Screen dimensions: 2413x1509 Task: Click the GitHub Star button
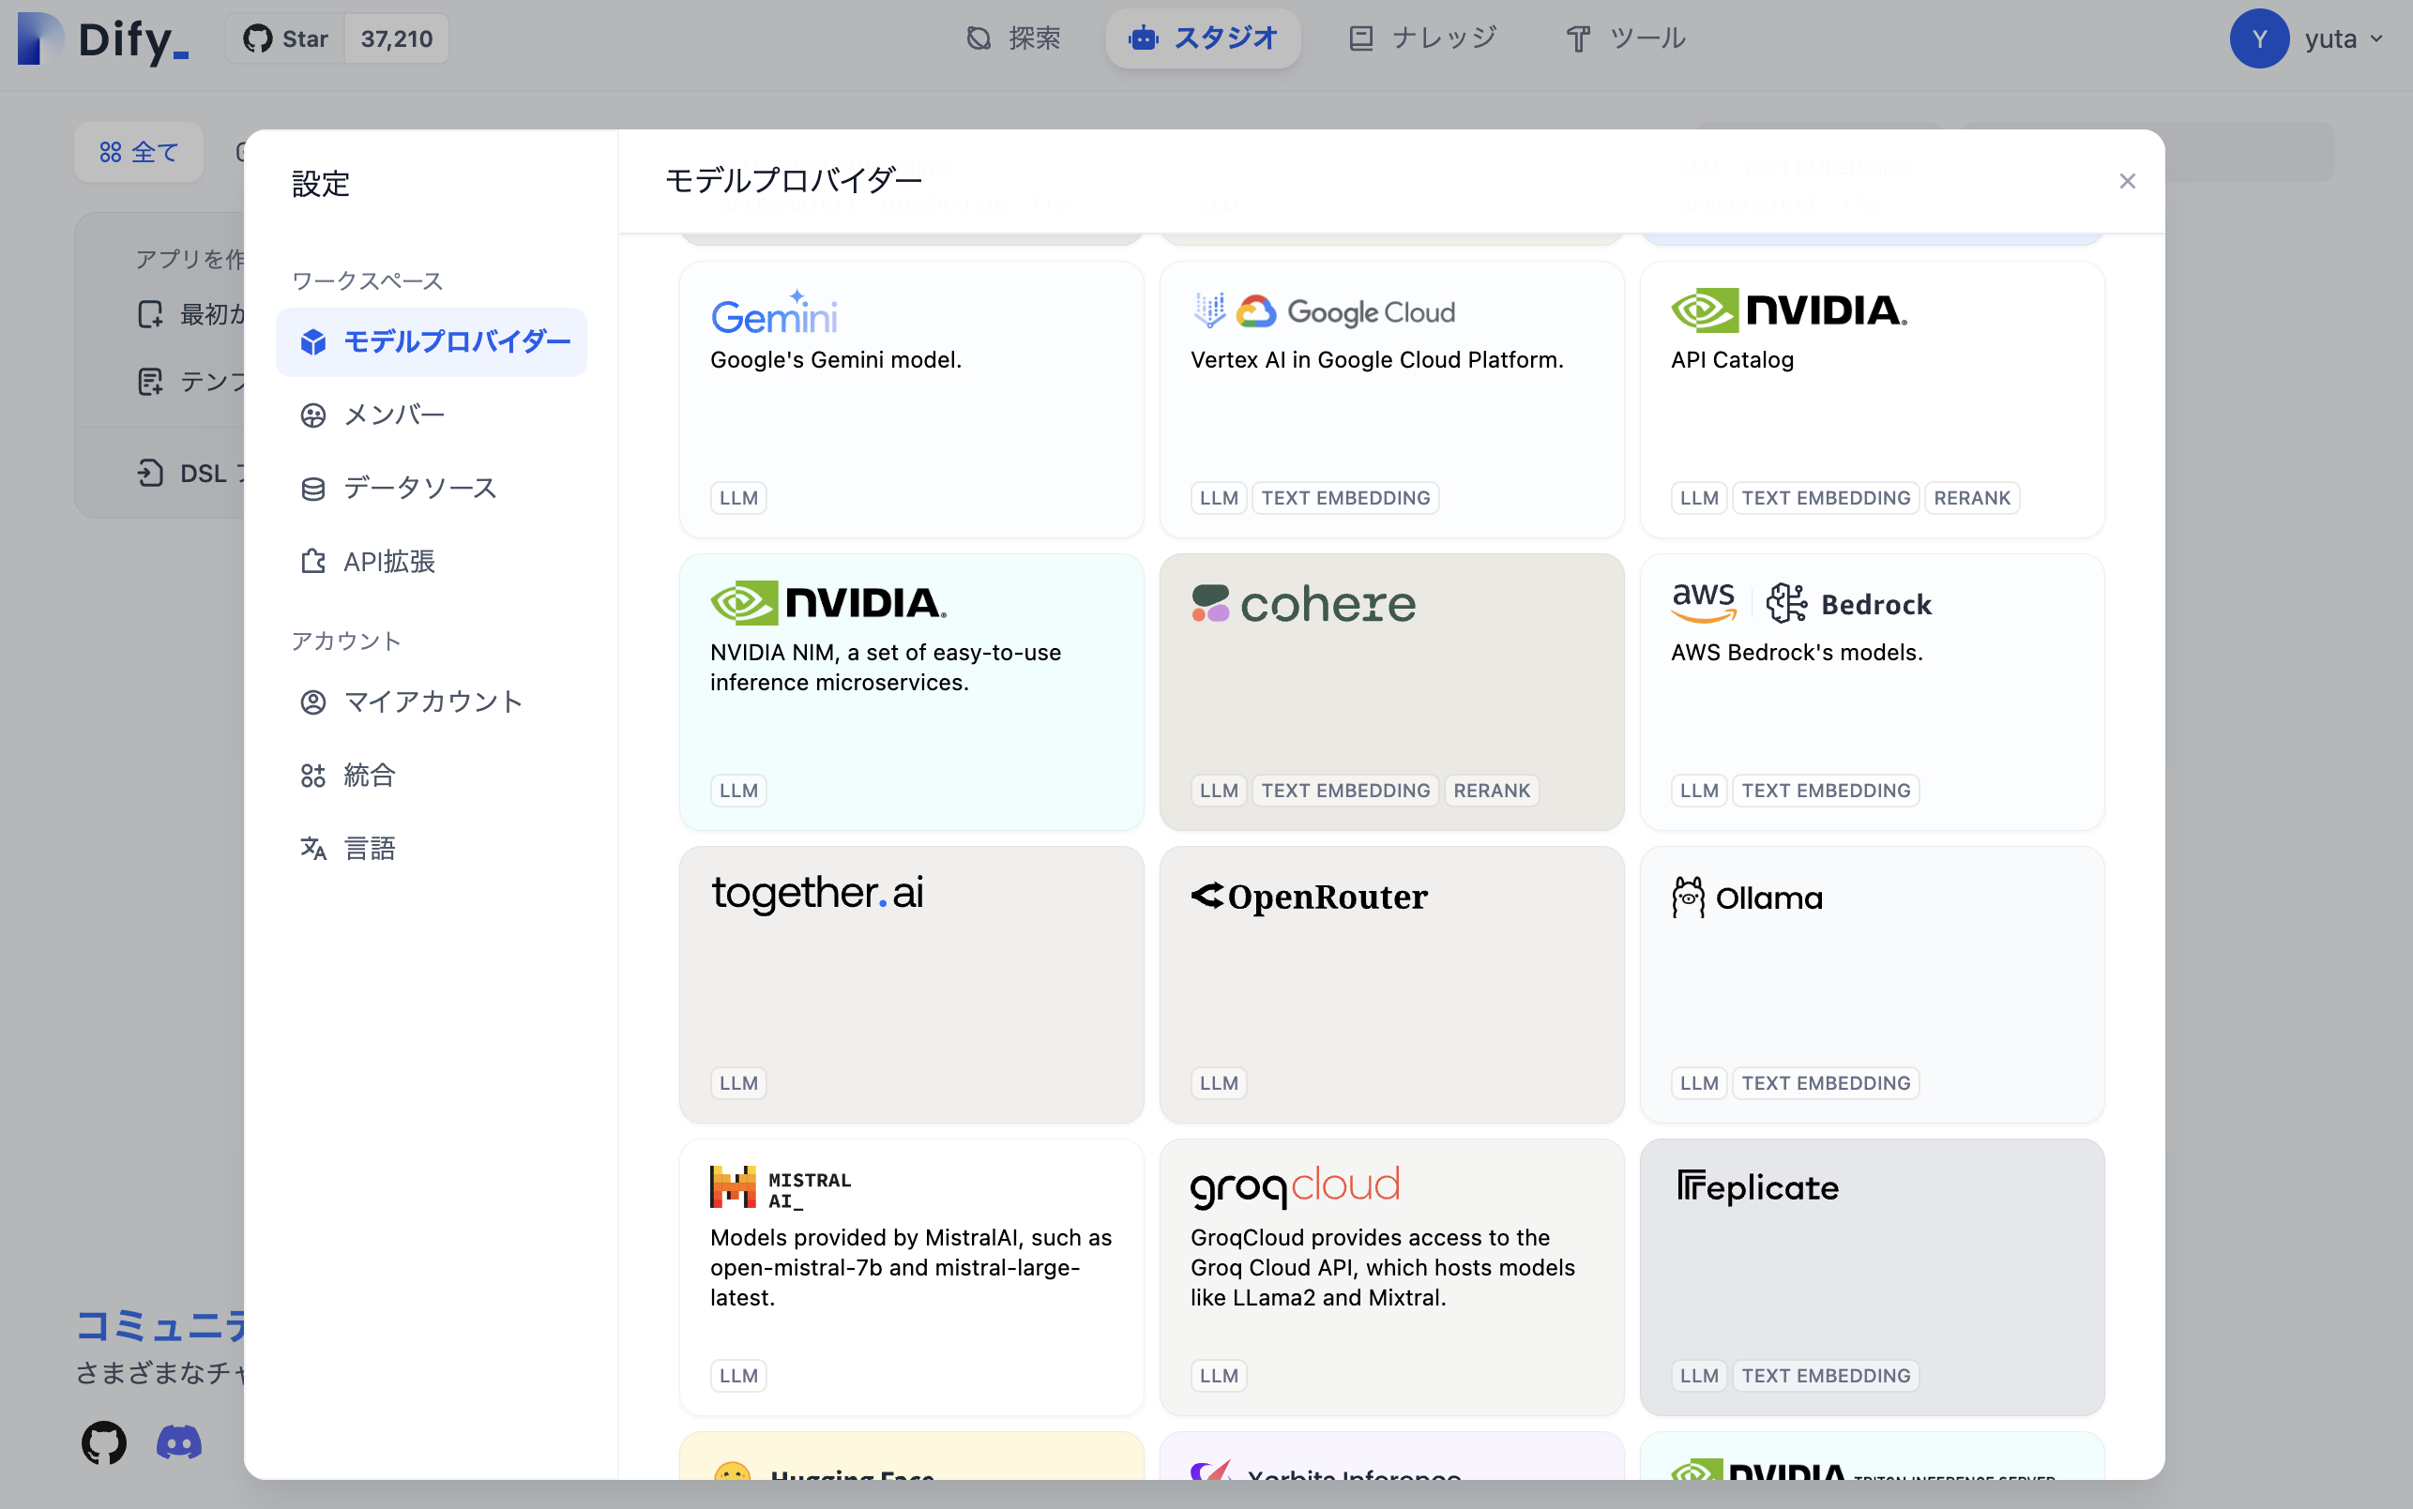pyautogui.click(x=286, y=39)
